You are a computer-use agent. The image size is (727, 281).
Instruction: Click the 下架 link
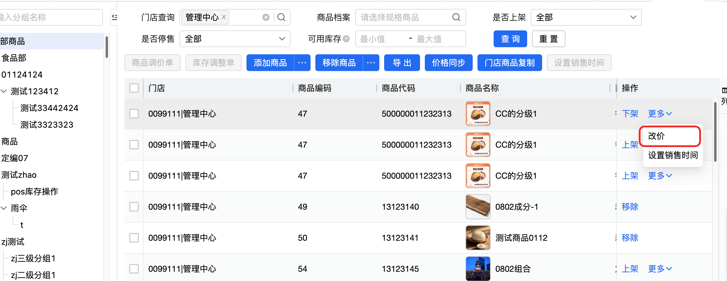pos(630,114)
